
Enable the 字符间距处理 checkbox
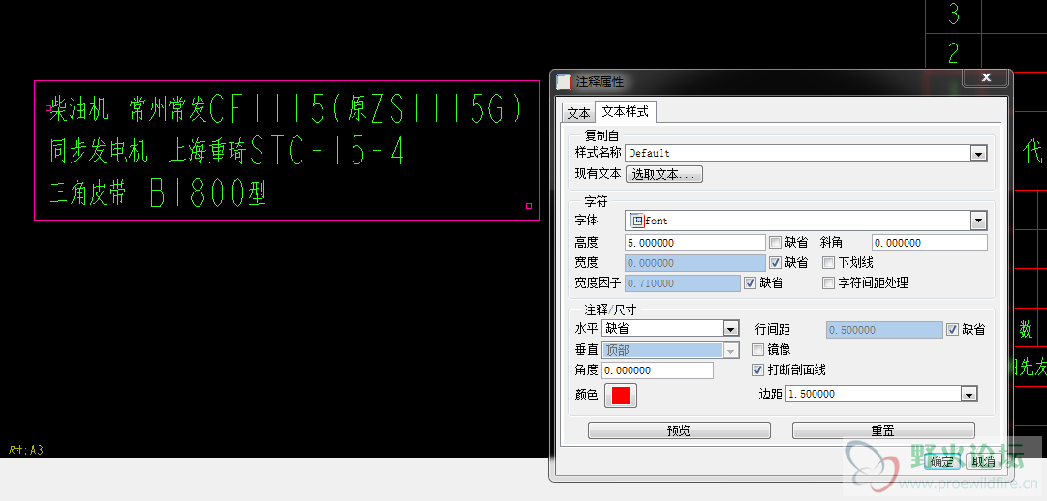pyautogui.click(x=829, y=282)
